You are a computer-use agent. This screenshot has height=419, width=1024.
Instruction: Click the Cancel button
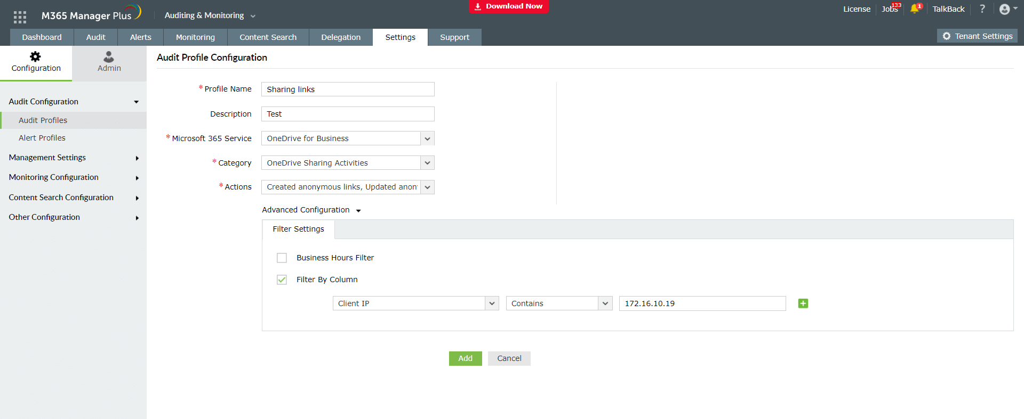click(509, 358)
